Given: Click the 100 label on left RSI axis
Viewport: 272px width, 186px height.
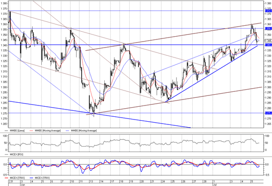Looking at the screenshot, I should 5,136.
